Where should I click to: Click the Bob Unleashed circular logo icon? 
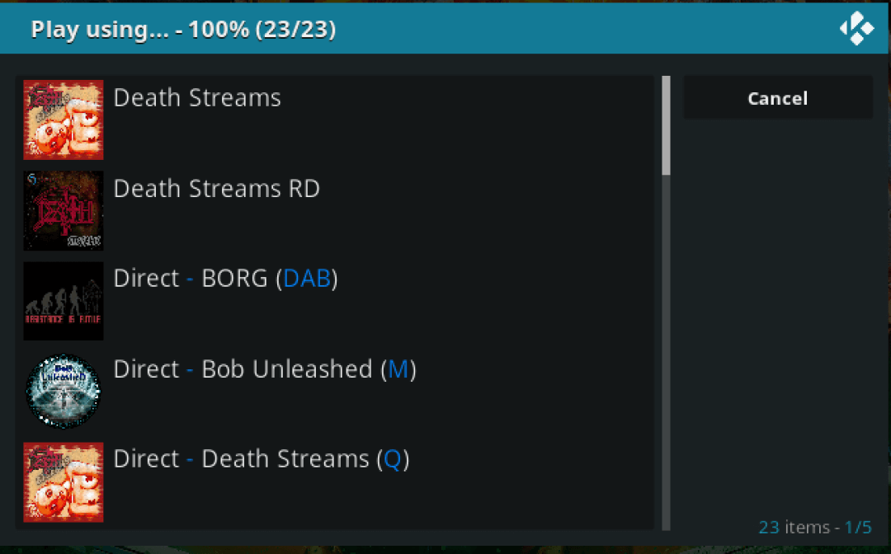click(63, 390)
